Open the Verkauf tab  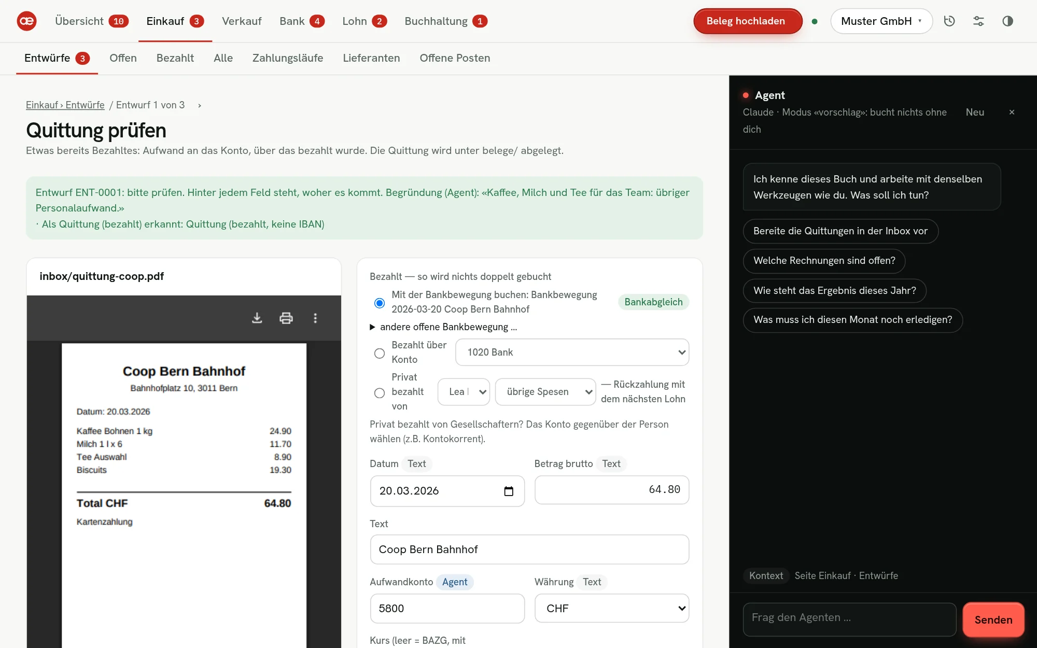coord(242,21)
